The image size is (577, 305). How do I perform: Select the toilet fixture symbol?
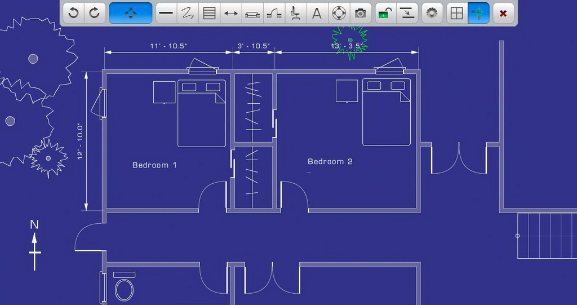[x=124, y=287]
